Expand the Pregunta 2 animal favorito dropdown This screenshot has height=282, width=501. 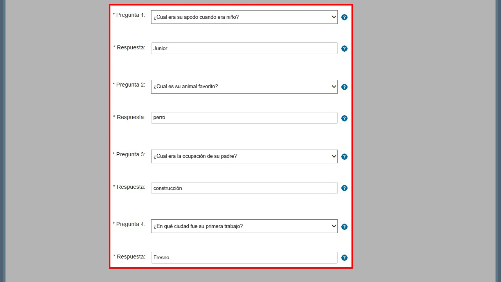click(244, 87)
